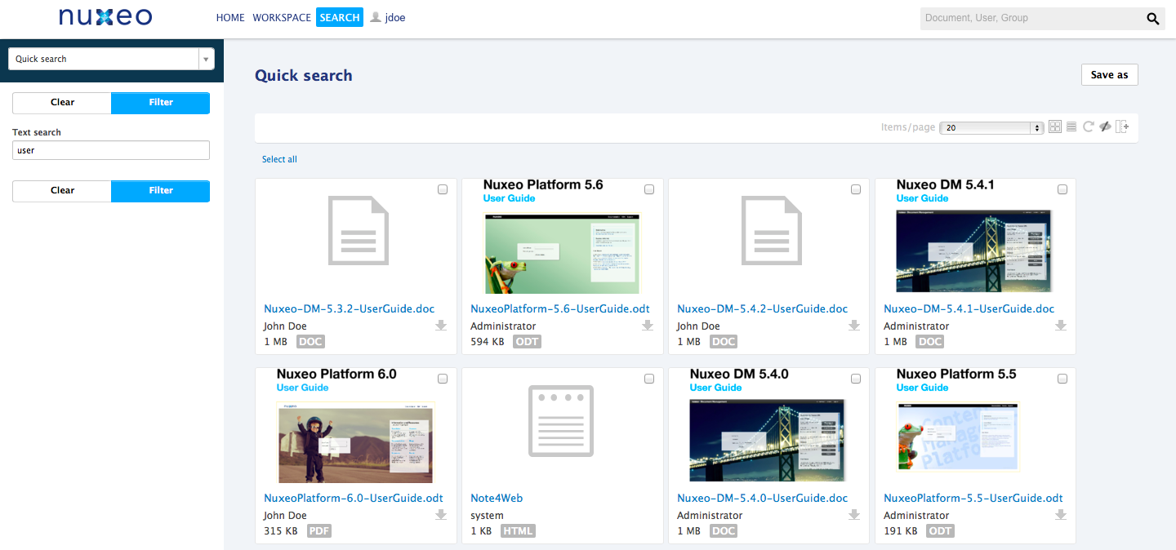The width and height of the screenshot is (1176, 550).
Task: Check NuxeoPlatform-5.5-UserGuide.odt card
Action: tap(1062, 379)
